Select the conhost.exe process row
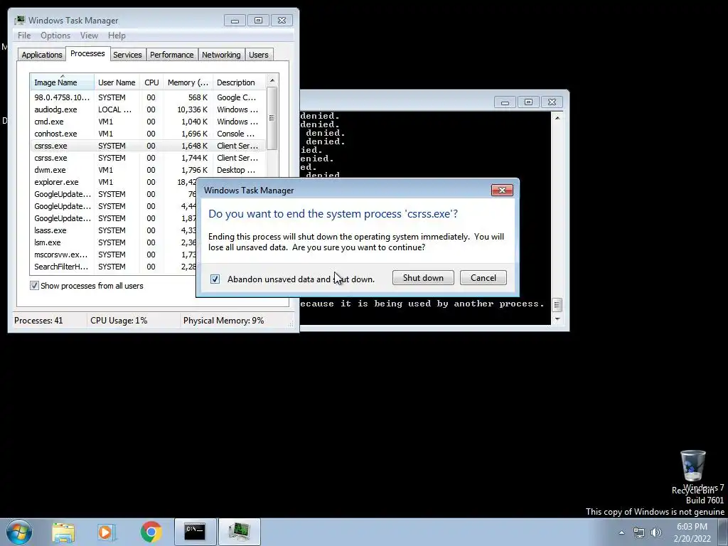The height and width of the screenshot is (546, 728). click(148, 134)
